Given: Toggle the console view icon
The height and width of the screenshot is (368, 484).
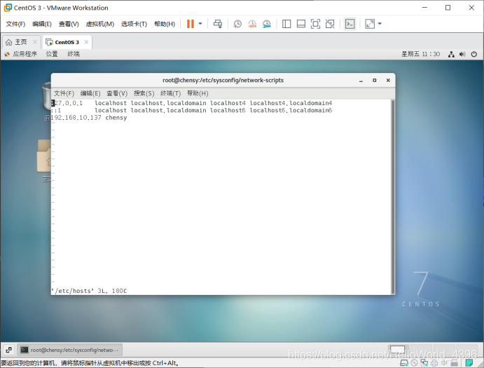Looking at the screenshot, I should (350, 24).
